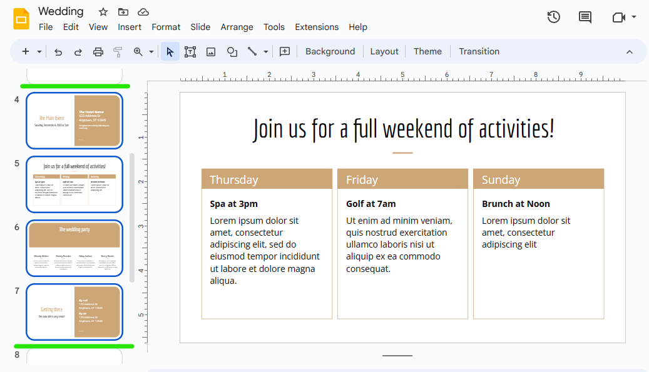Insert a comment on the slide

click(284, 51)
